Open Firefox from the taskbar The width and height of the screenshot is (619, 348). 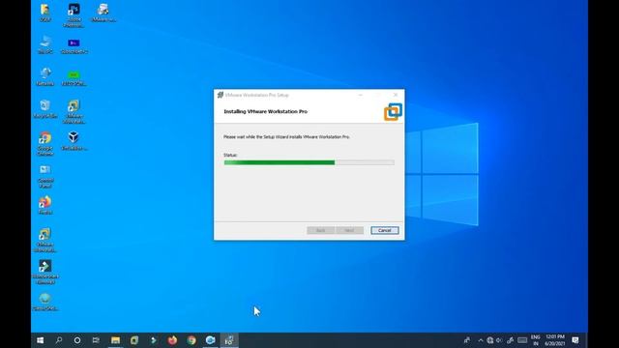pyautogui.click(x=172, y=340)
